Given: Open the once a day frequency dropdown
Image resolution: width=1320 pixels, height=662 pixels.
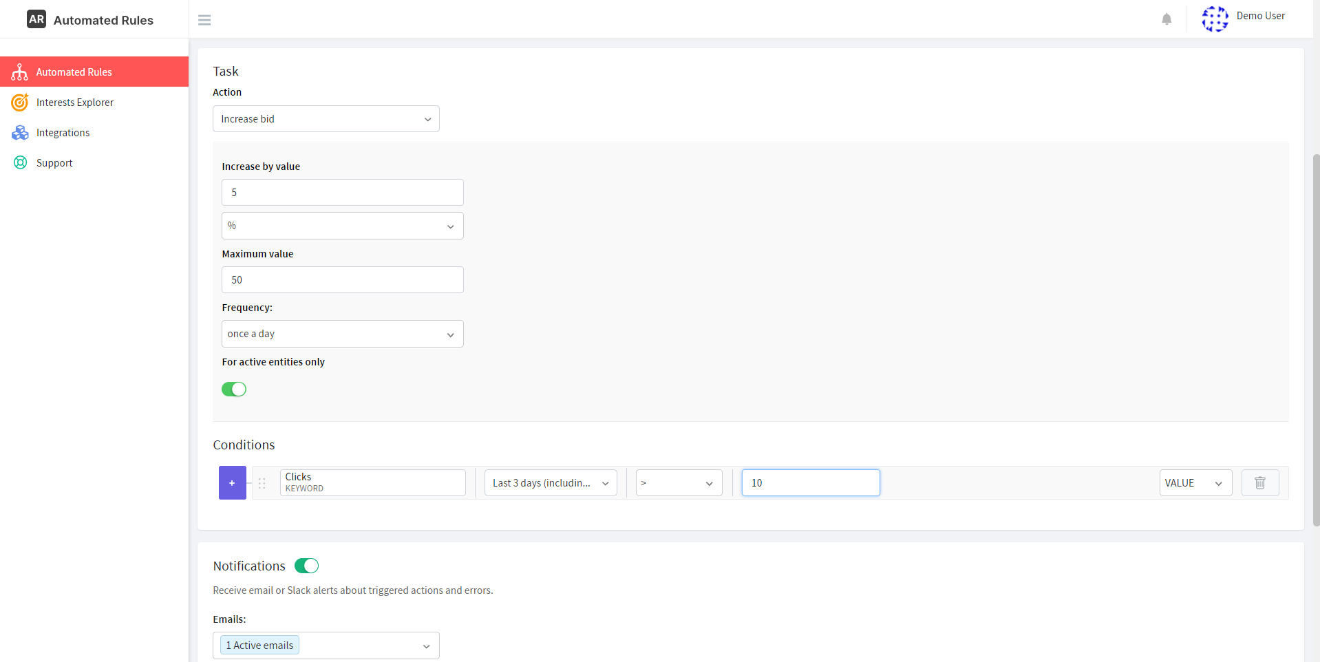Looking at the screenshot, I should [x=343, y=334].
